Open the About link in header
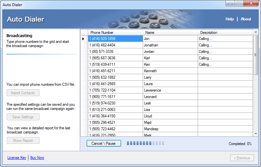This screenshot has height=167, width=261. click(x=246, y=19)
